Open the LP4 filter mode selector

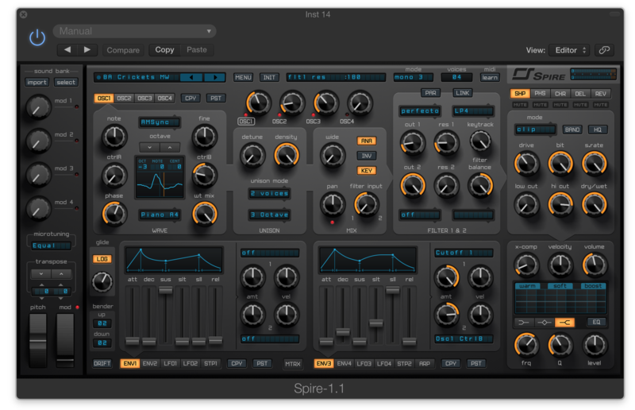(x=473, y=110)
